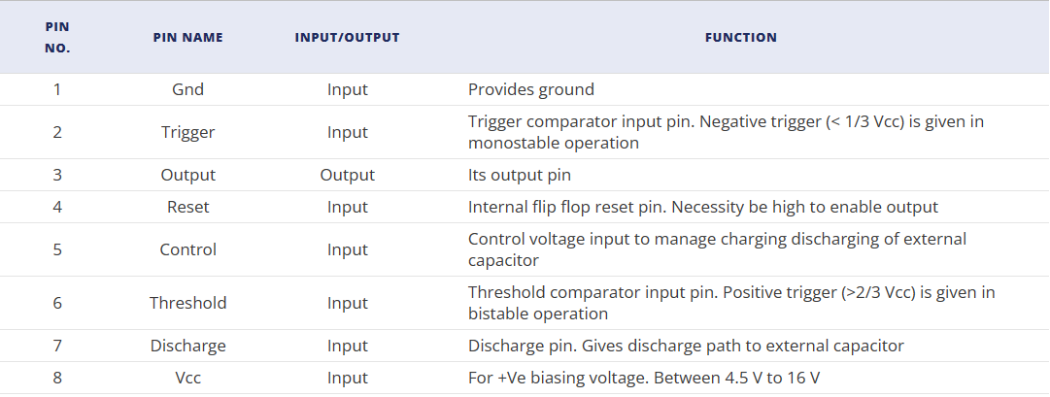Click the Reset pin name cell

pos(187,208)
